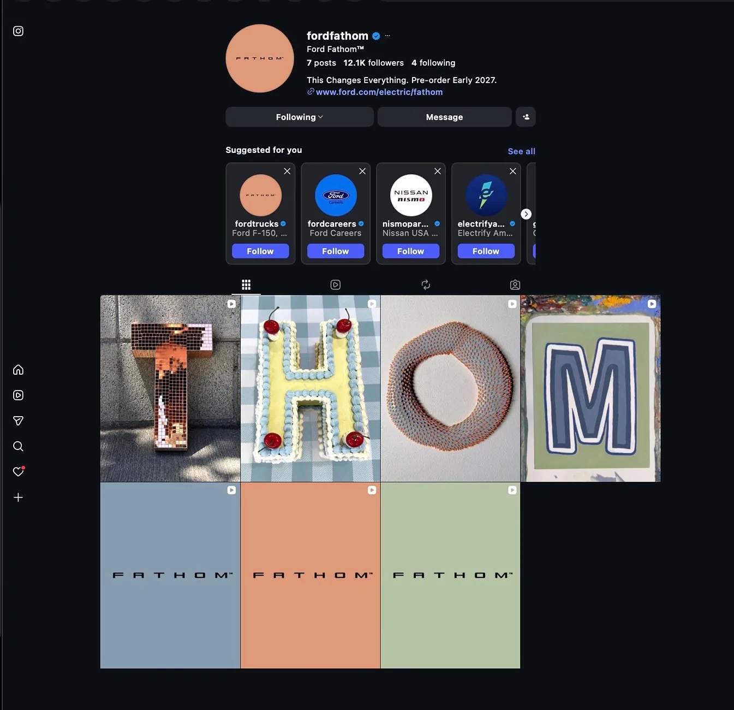Image resolution: width=734 pixels, height=710 pixels.
Task: Open the orange FATHOM logo post
Action: [x=311, y=575]
